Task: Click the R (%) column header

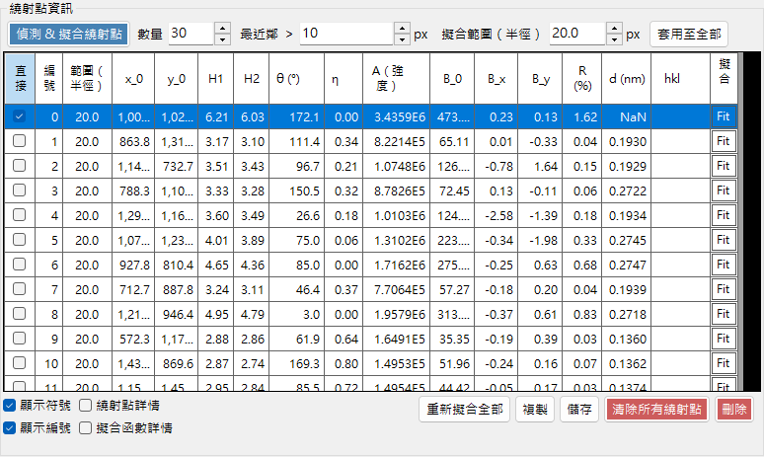Action: point(581,78)
